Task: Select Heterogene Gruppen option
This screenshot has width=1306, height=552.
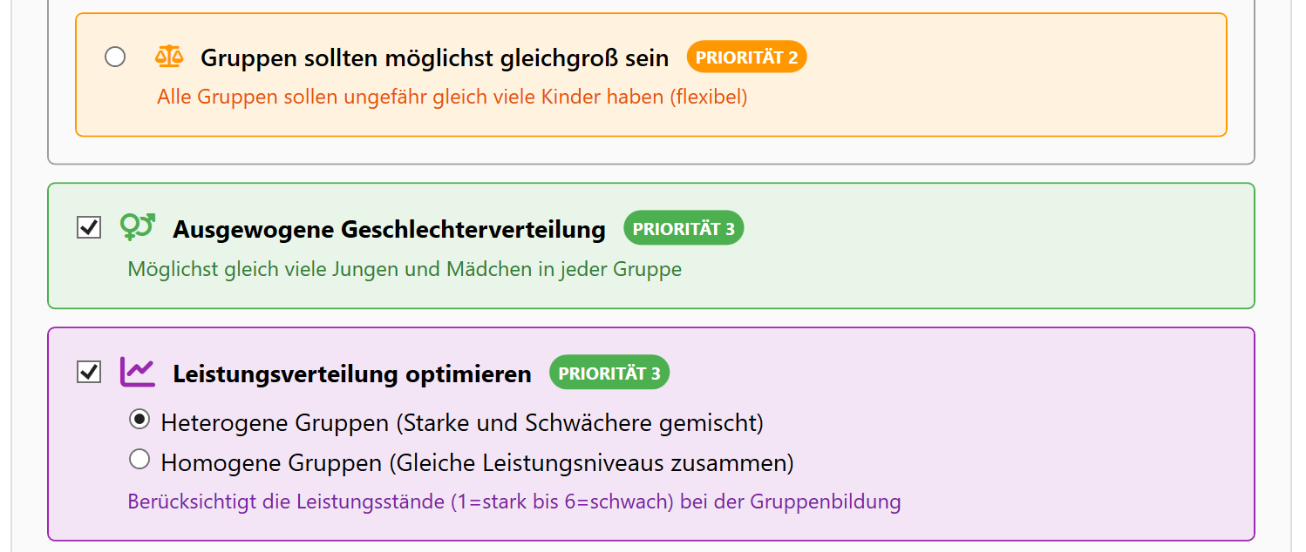Action: tap(139, 421)
